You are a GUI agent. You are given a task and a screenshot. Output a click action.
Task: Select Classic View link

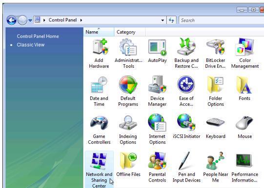[x=31, y=45]
